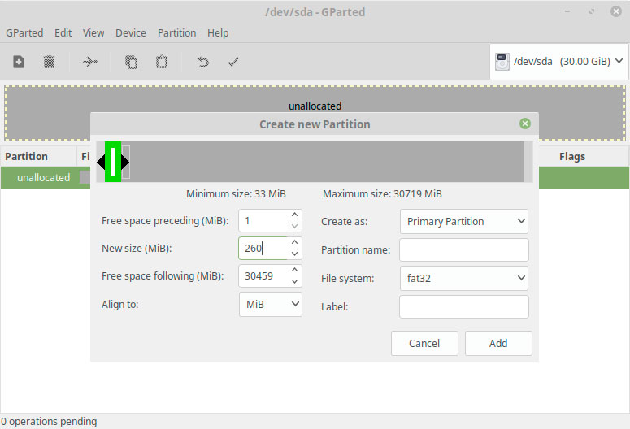This screenshot has width=630, height=429.
Task: Click the disk drive icon beside /dev/sda
Action: pyautogui.click(x=502, y=62)
